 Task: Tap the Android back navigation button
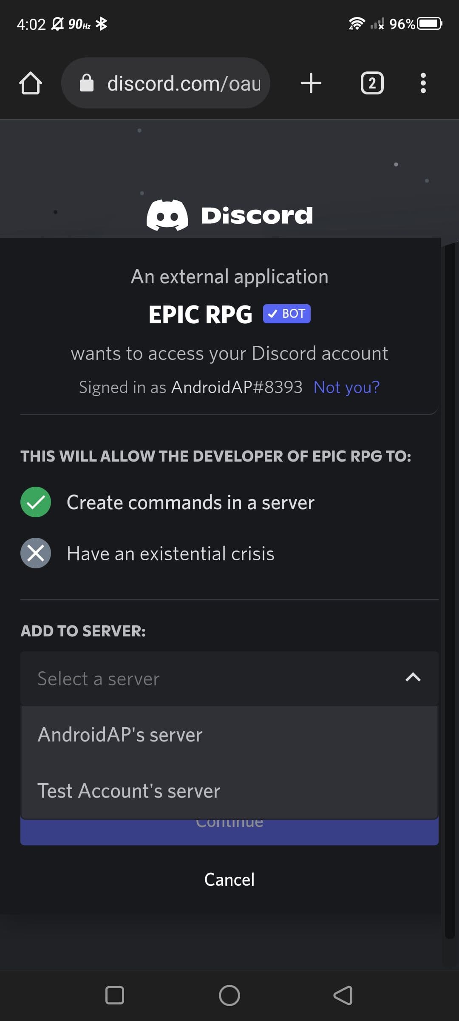tap(343, 995)
